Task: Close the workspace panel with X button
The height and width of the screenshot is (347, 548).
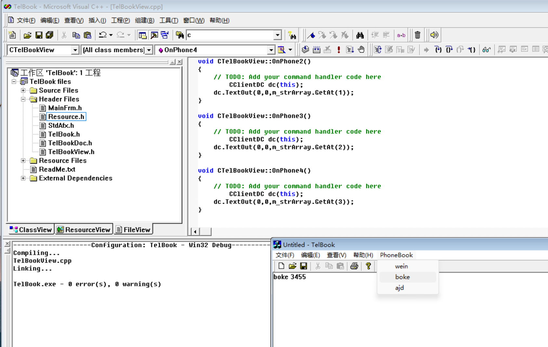Action: click(179, 62)
